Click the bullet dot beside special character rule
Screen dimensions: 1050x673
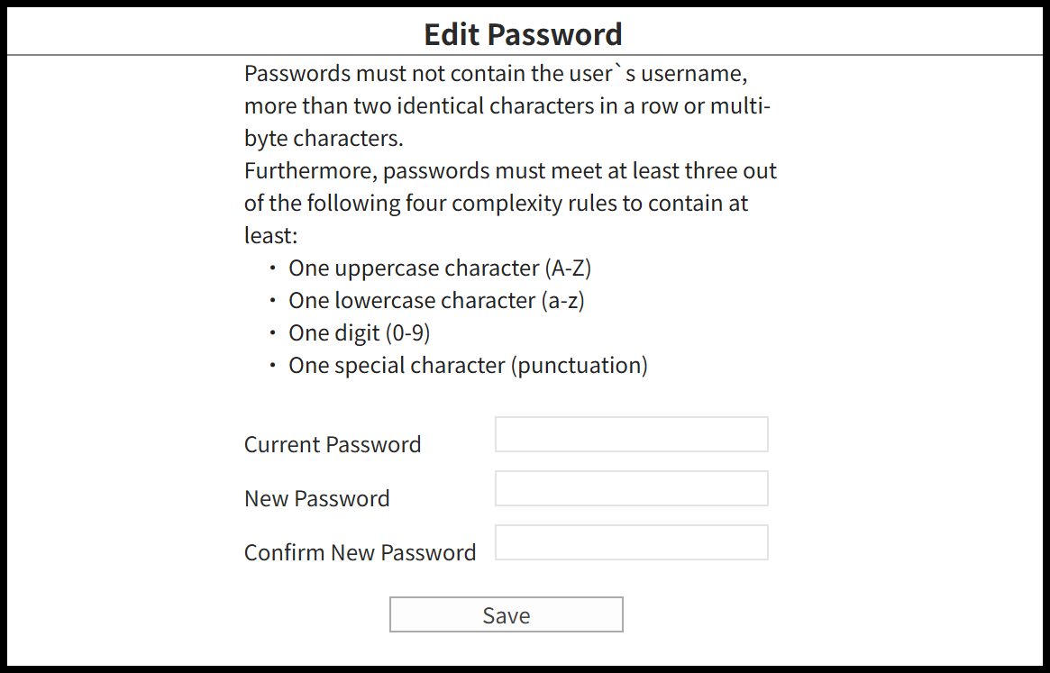tap(272, 366)
